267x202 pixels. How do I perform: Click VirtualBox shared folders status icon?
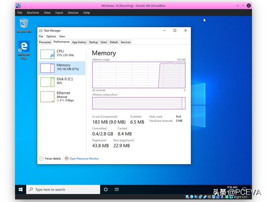(x=209, y=197)
